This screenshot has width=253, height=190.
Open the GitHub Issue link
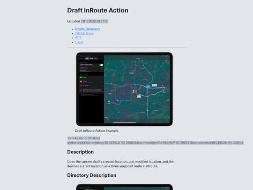[84, 33]
